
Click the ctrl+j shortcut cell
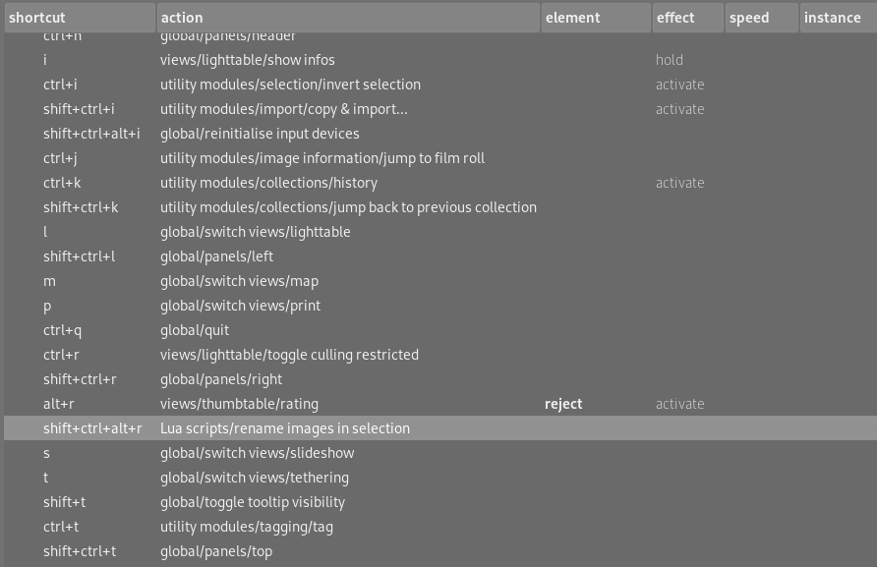tap(61, 158)
